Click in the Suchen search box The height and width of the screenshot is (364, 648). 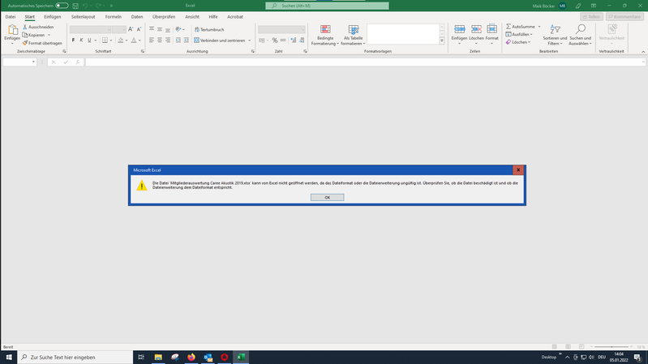coord(327,6)
